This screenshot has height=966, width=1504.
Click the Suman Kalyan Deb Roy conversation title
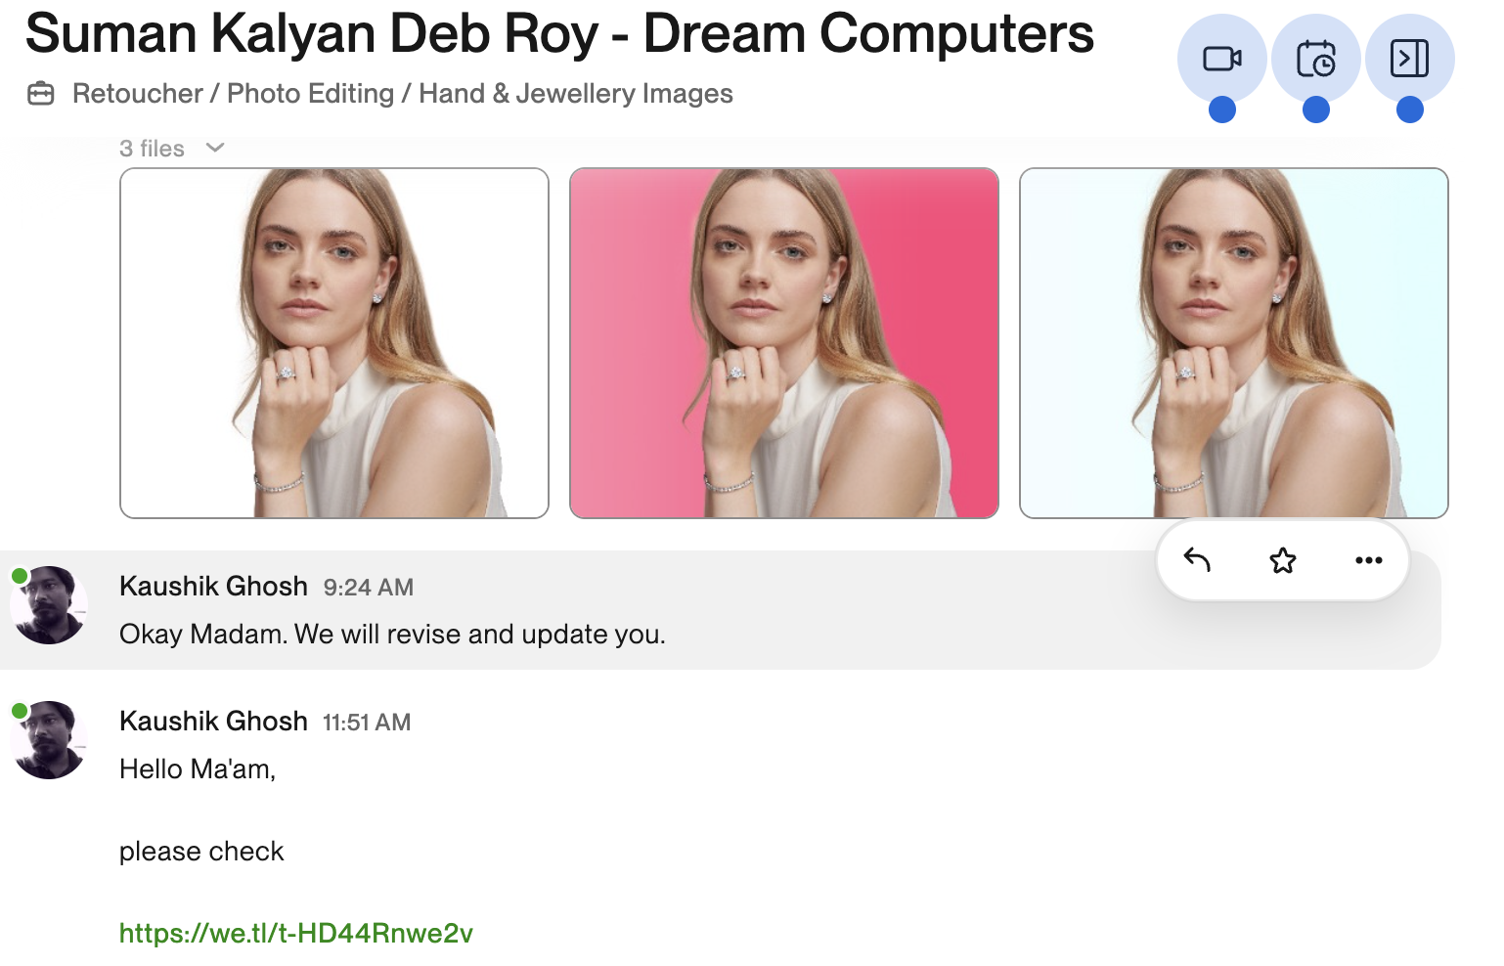click(558, 33)
